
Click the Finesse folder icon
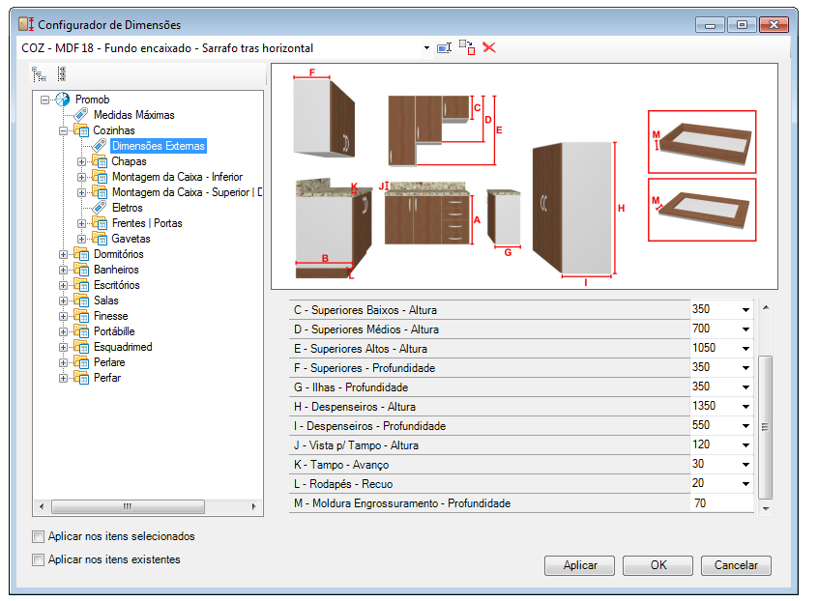click(81, 316)
